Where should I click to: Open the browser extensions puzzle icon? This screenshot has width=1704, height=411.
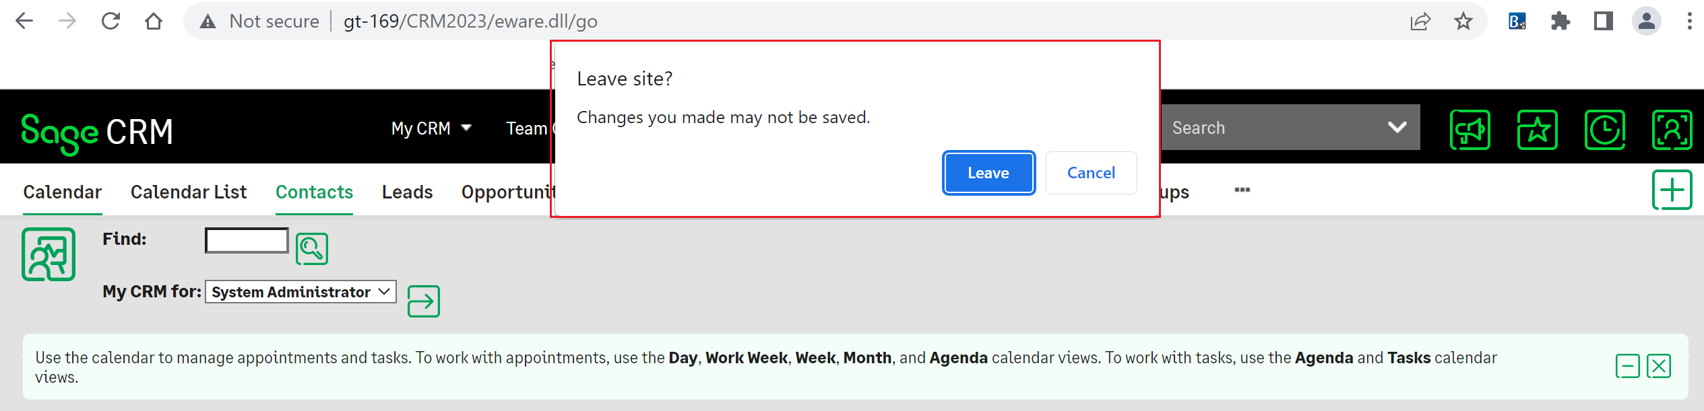tap(1560, 22)
